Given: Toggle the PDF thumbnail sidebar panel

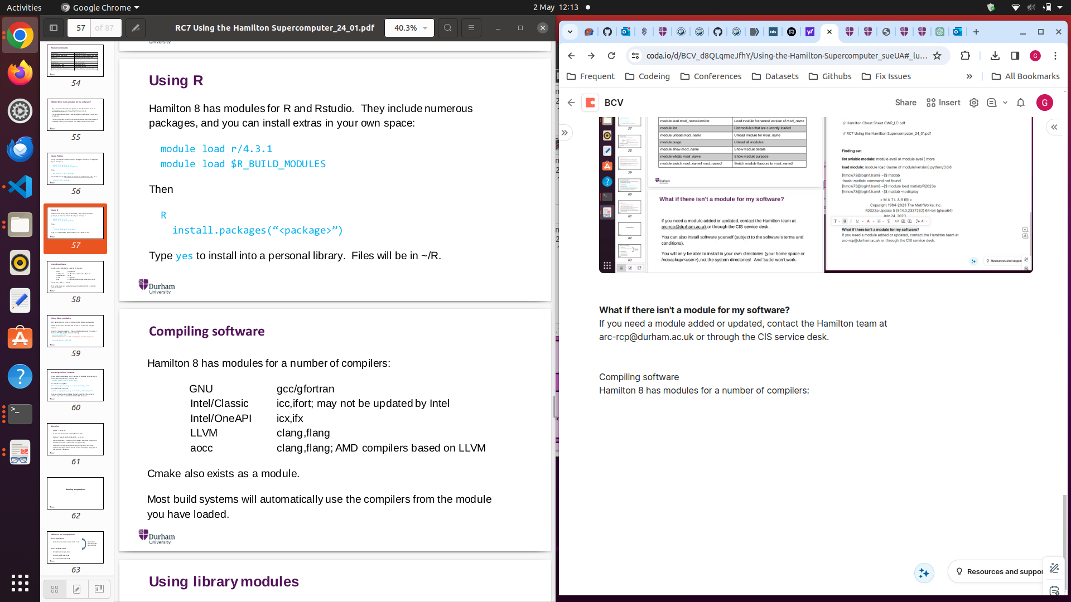Looking at the screenshot, I should (54, 28).
